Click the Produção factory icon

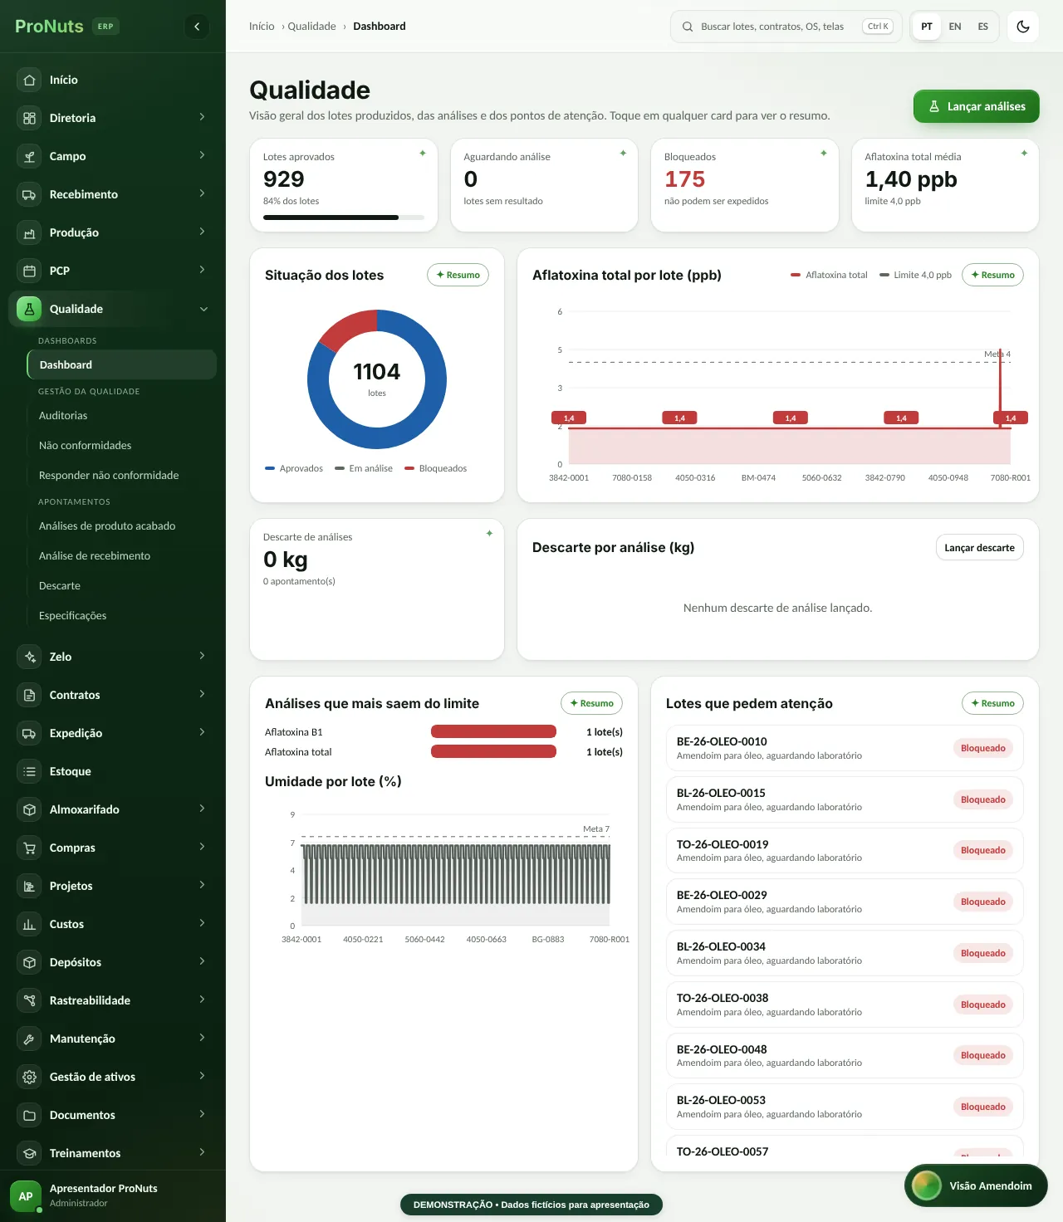tap(29, 232)
